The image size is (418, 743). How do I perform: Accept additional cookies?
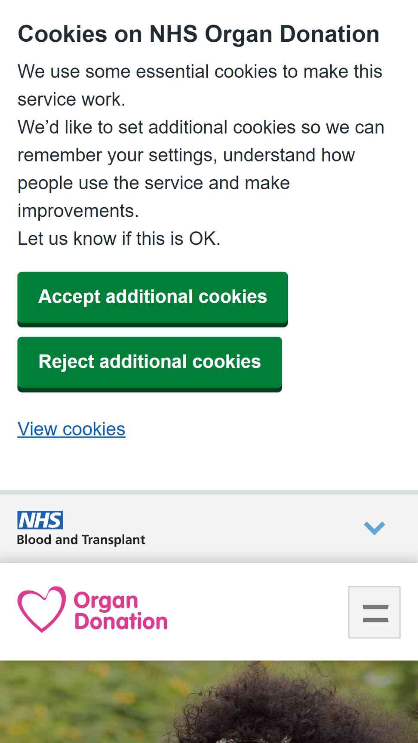153,299
